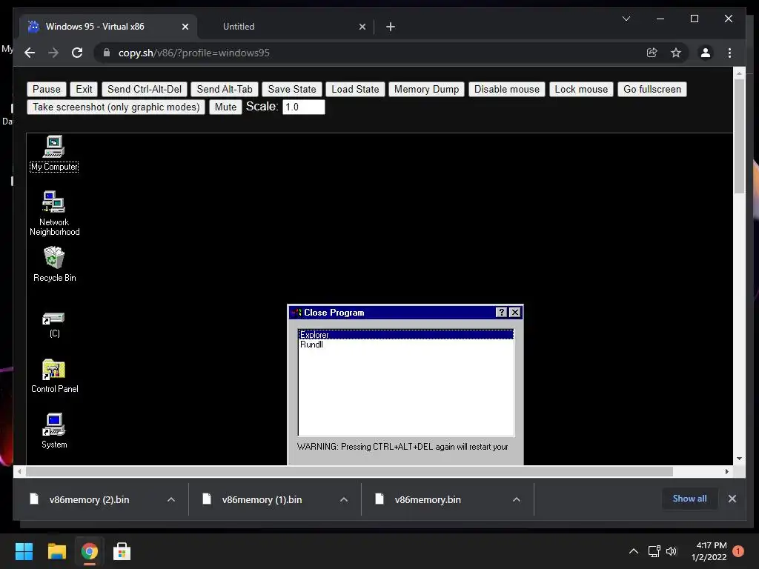Open options for v86memory (1).bin download

tap(344, 499)
